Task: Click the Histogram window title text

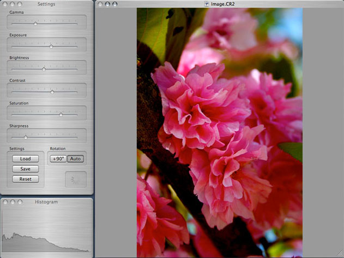Action: 46,202
